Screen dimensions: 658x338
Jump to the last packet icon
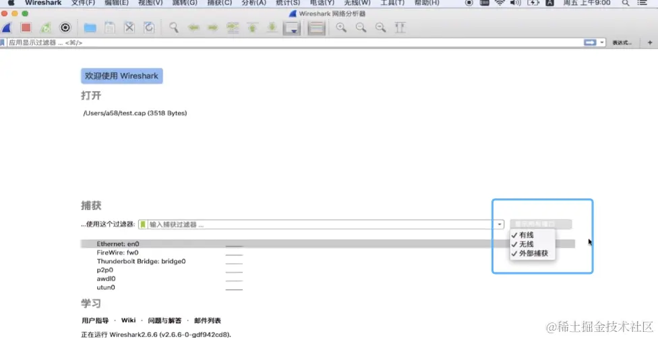[272, 28]
